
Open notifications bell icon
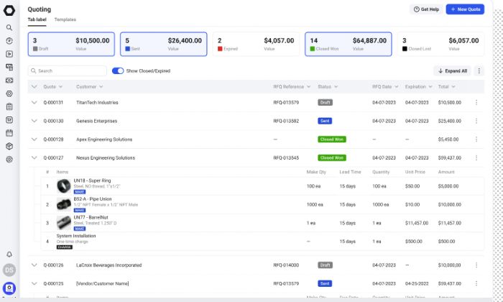tap(9, 255)
